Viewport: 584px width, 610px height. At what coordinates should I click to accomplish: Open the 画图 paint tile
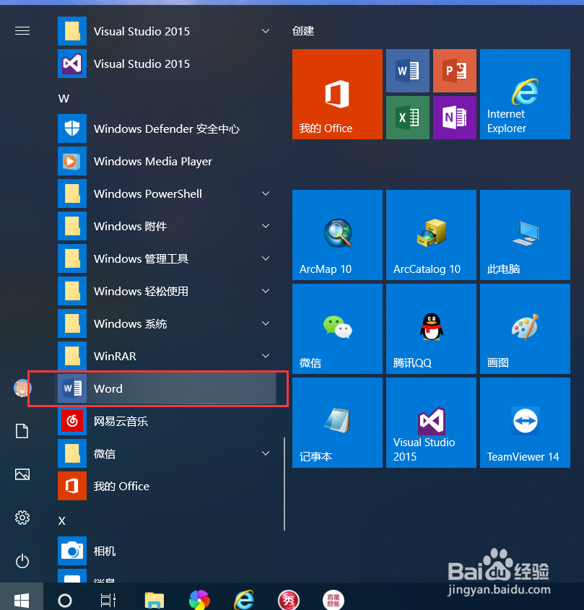point(526,328)
